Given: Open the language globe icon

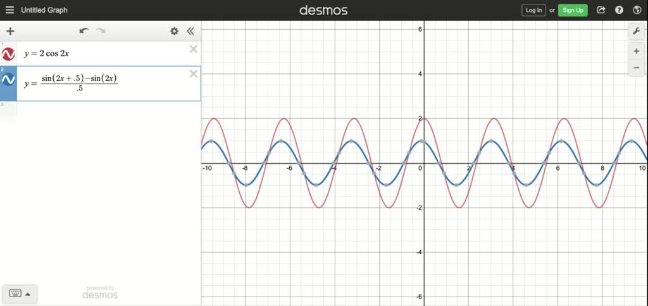Looking at the screenshot, I should 637,10.
